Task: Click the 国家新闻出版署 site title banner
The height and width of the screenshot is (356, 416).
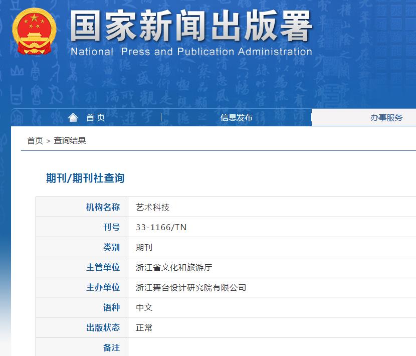Action: click(x=190, y=30)
